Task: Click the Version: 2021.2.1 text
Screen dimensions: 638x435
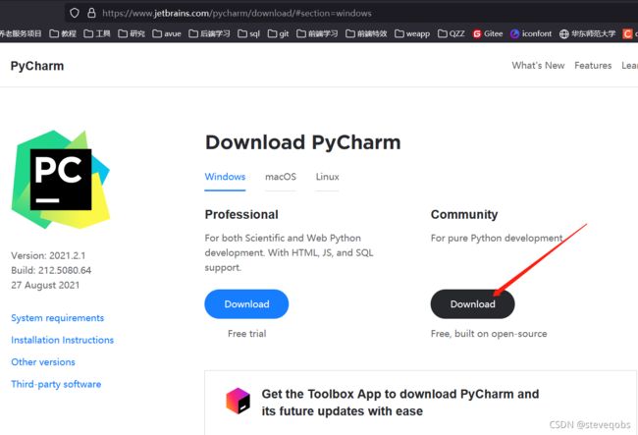Action: (x=48, y=255)
